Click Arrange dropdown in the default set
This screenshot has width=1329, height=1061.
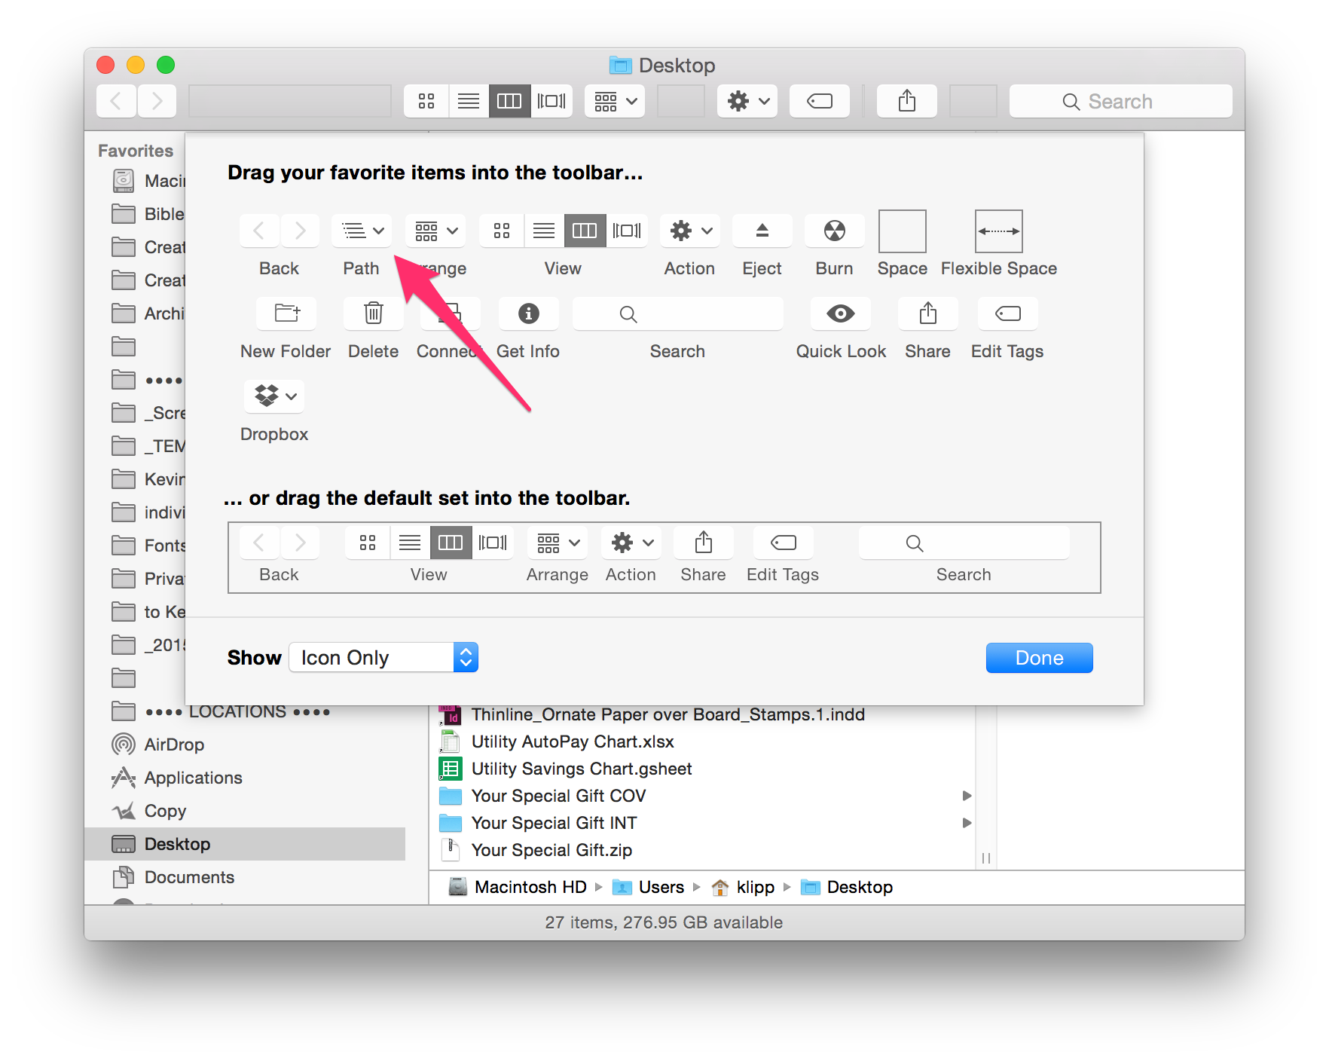pyautogui.click(x=558, y=543)
